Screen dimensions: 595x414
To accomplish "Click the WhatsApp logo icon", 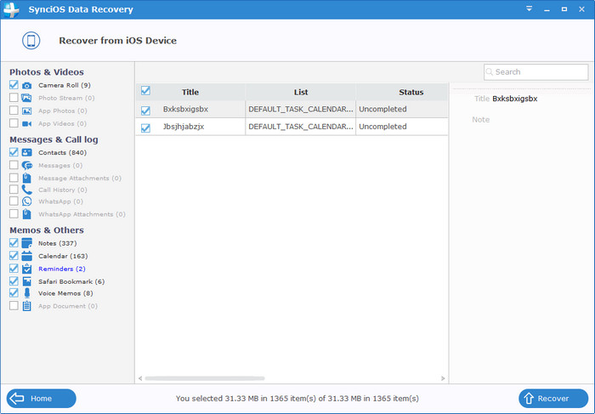I will 26,201.
